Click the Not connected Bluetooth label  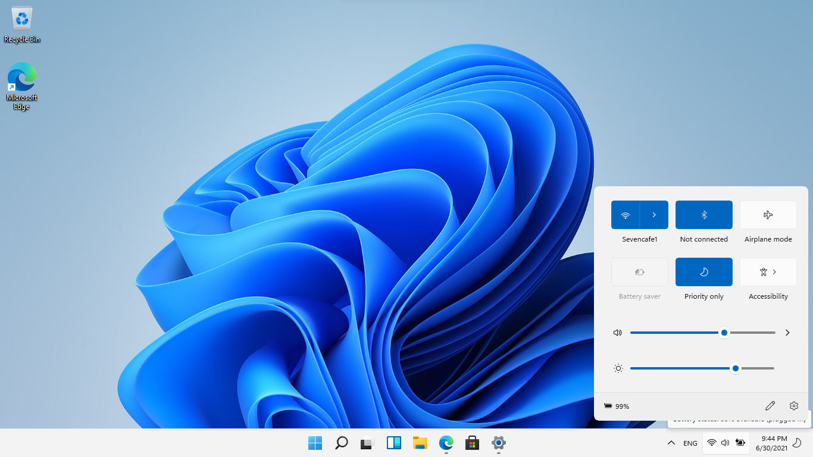pos(704,239)
